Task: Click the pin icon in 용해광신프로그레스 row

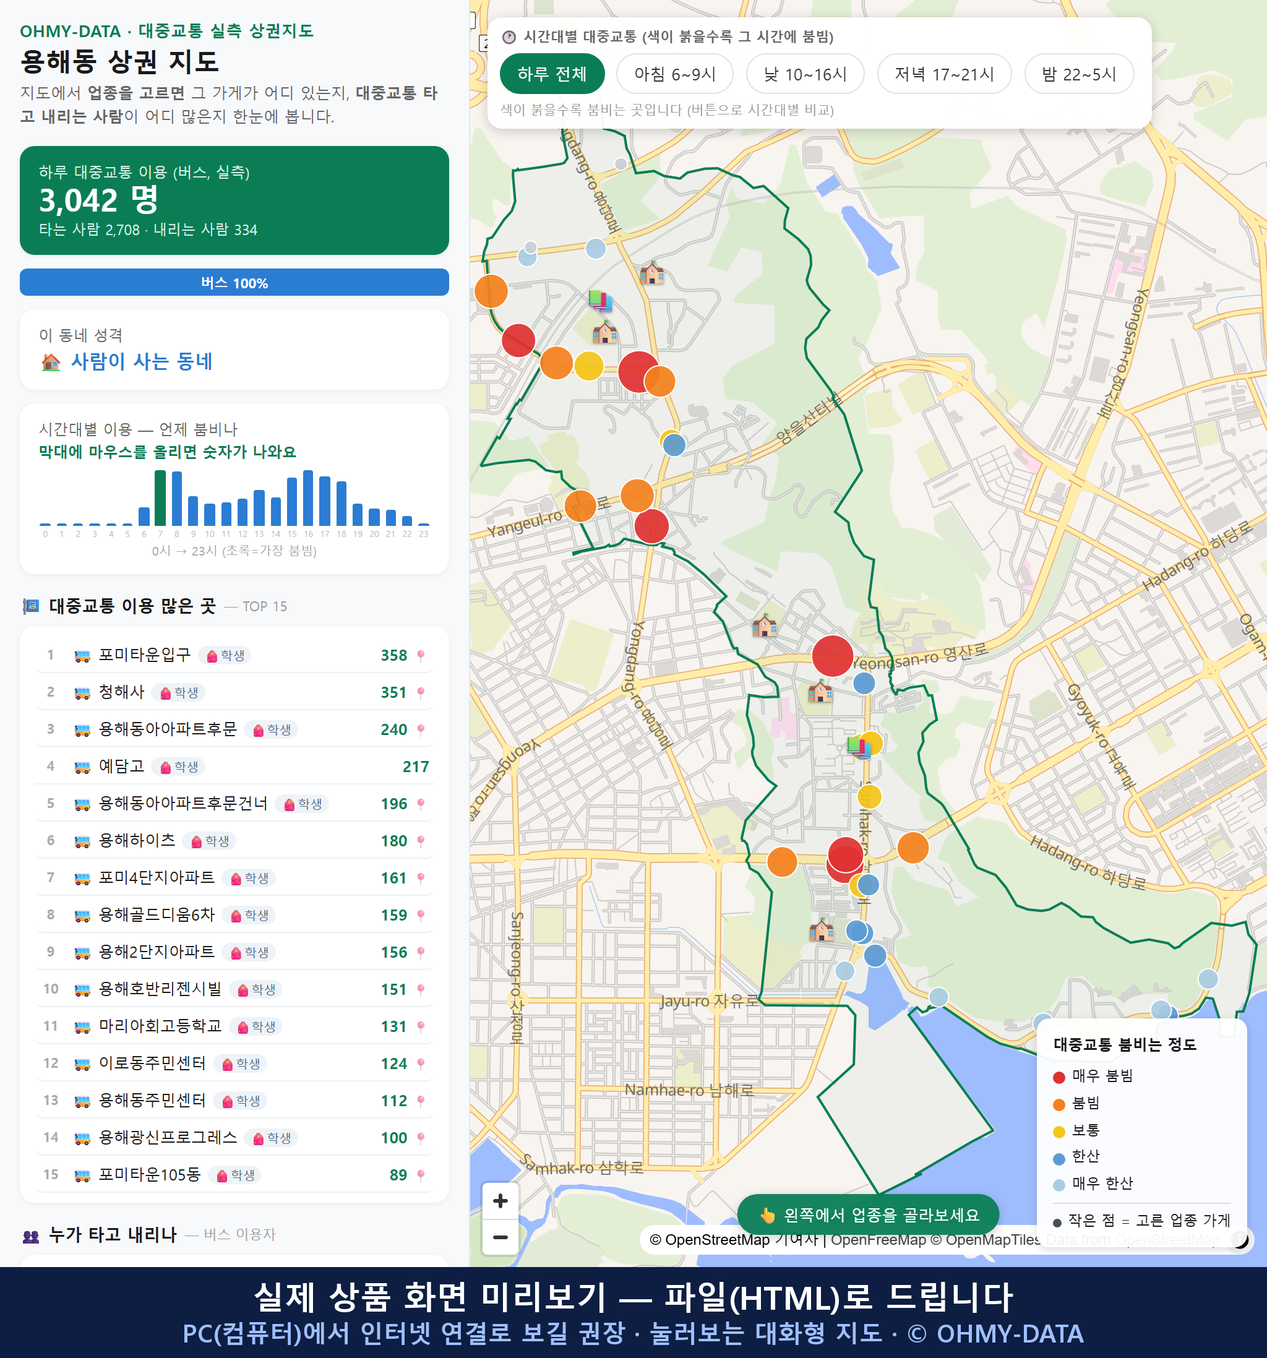Action: pyautogui.click(x=421, y=1138)
